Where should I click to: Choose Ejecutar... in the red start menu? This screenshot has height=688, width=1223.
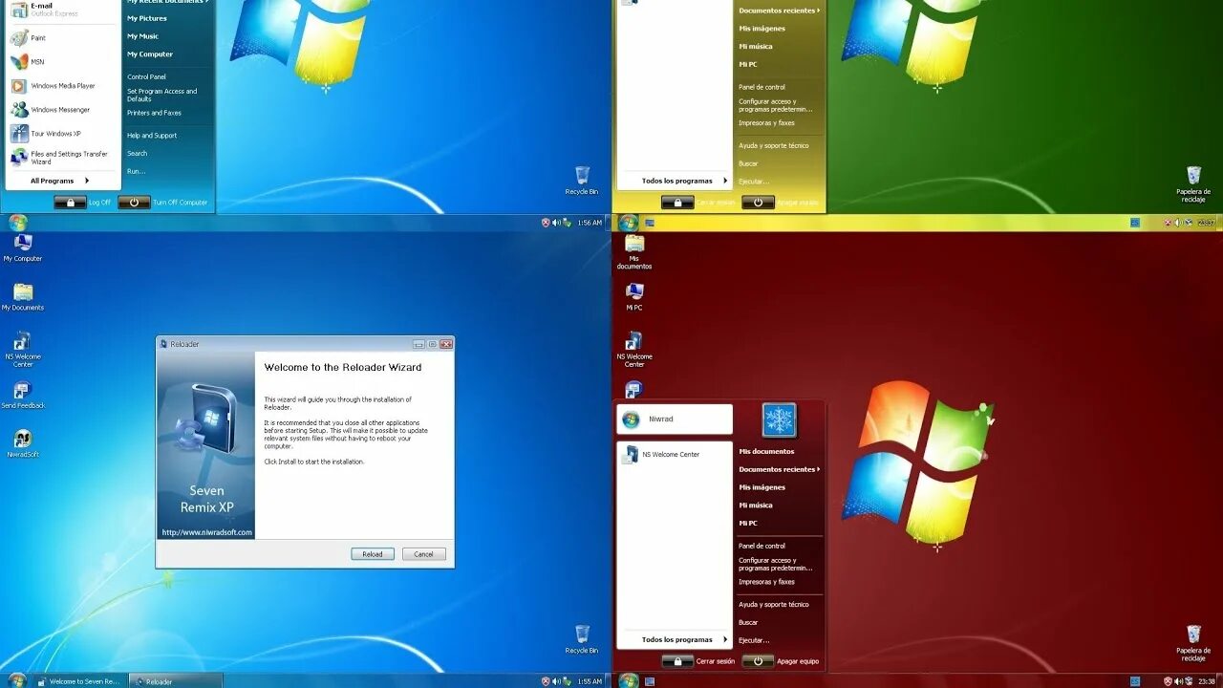tap(754, 640)
